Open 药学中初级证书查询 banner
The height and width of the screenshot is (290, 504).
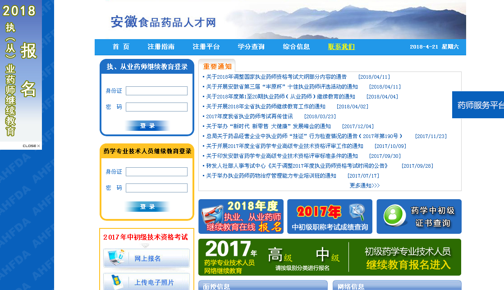tap(419, 216)
